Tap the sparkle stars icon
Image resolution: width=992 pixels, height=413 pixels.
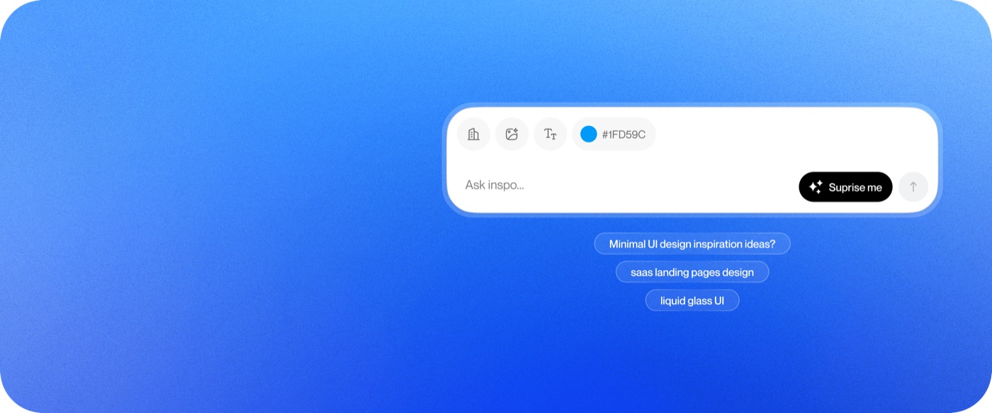816,187
